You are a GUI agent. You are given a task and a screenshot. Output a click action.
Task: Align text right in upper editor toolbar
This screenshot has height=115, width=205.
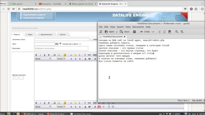pos(80,59)
